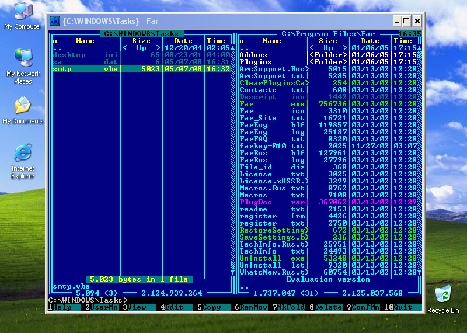Select Far.exe in right panel
The width and height of the screenshot is (467, 333).
pyautogui.click(x=328, y=104)
